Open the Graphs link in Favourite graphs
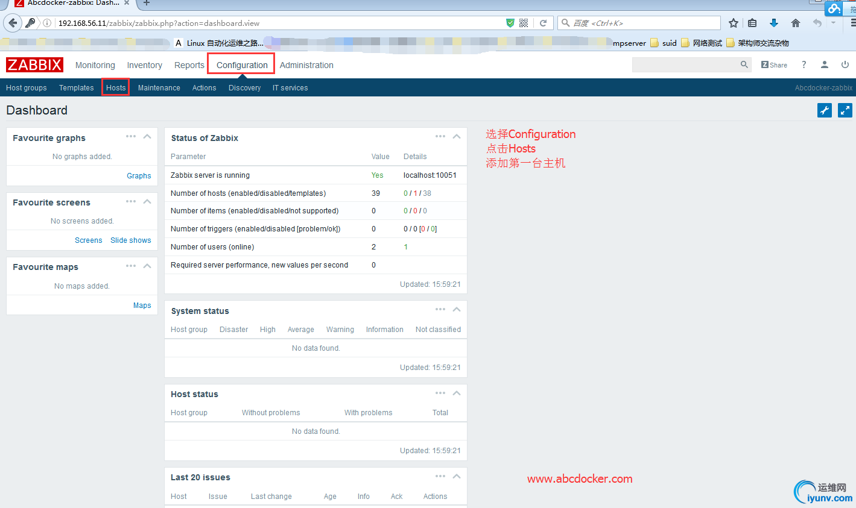This screenshot has height=508, width=856. tap(139, 176)
